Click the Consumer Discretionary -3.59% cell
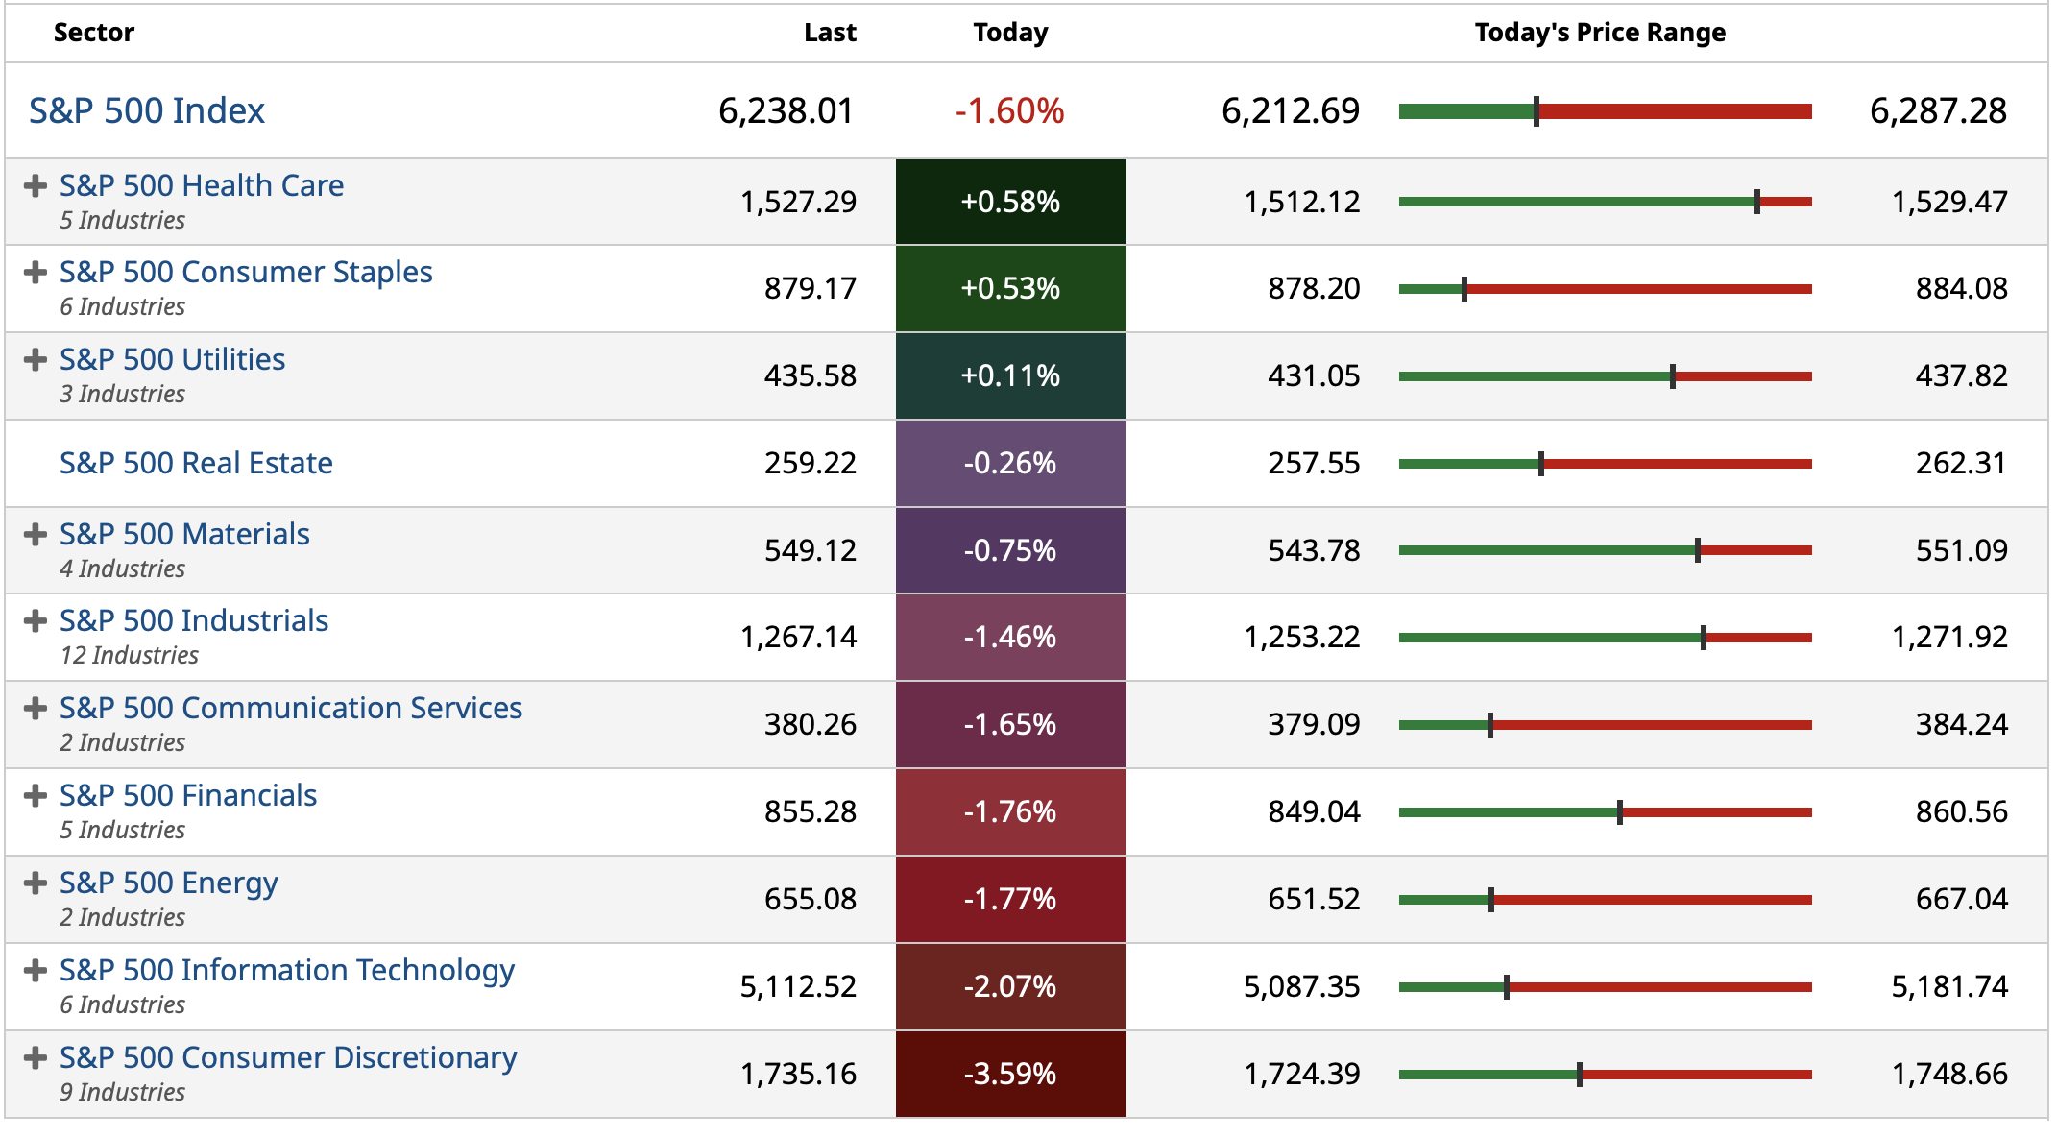 1010,1074
